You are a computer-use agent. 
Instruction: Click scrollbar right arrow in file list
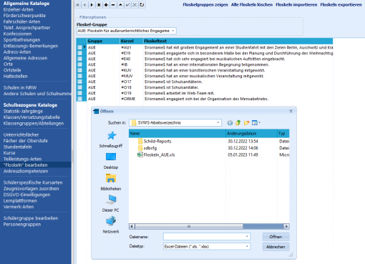(286, 226)
